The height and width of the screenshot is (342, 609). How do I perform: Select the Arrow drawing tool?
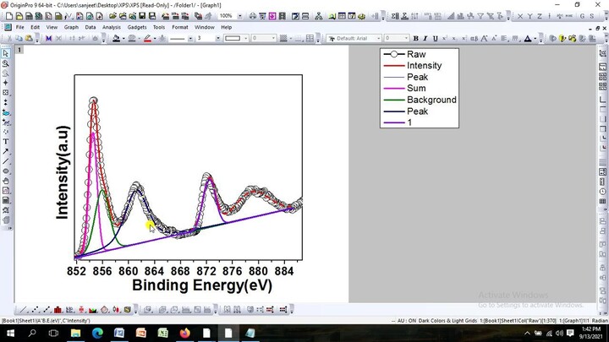point(6,151)
